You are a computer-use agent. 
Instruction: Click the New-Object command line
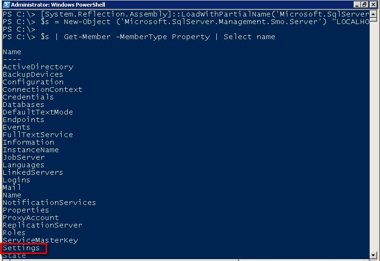tap(186, 22)
